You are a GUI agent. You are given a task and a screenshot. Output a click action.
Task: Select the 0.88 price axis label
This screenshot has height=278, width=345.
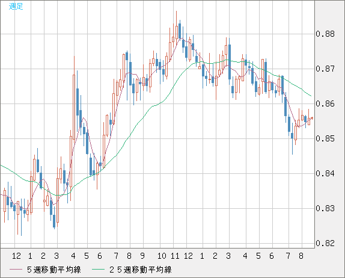point(325,34)
